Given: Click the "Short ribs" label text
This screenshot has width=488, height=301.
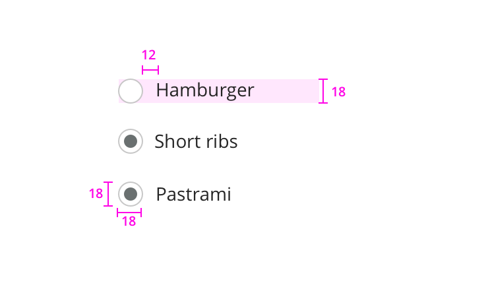Looking at the screenshot, I should click(x=196, y=142).
